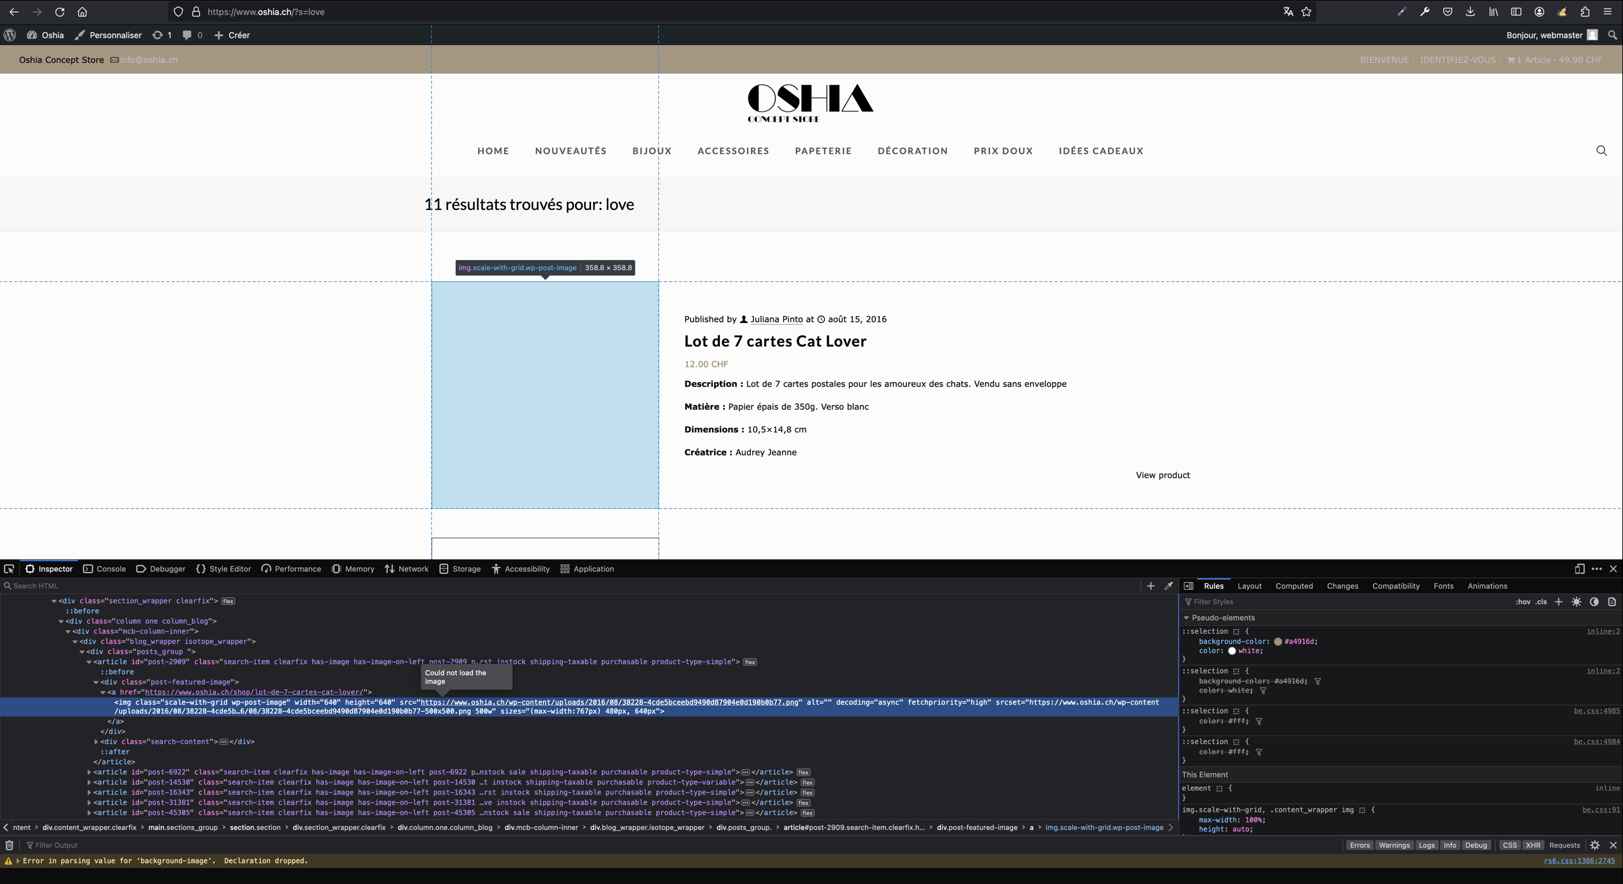Clear console output with trash icon

[x=9, y=845]
